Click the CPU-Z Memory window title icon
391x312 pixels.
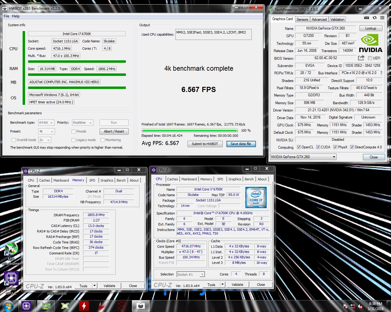pos(26,171)
